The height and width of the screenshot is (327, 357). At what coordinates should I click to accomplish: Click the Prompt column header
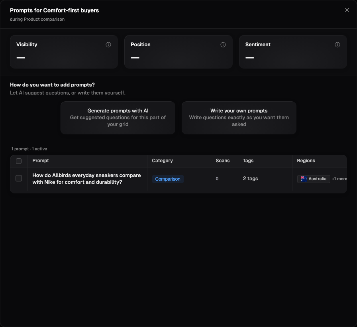click(x=41, y=161)
